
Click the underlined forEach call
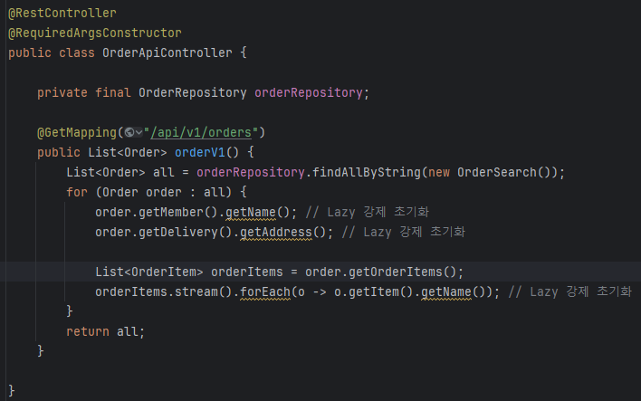click(265, 291)
